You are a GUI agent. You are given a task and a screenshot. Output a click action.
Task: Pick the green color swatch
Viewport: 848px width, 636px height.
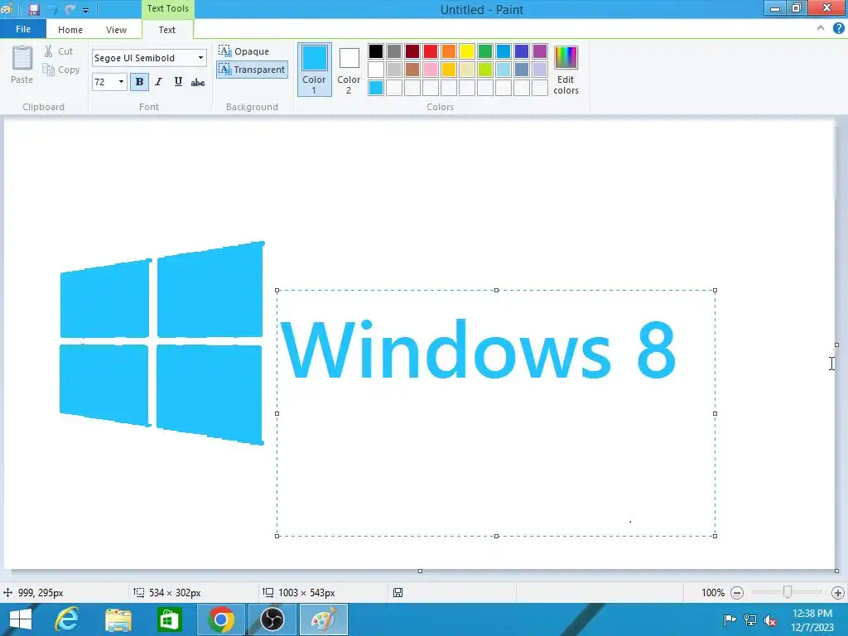[485, 51]
